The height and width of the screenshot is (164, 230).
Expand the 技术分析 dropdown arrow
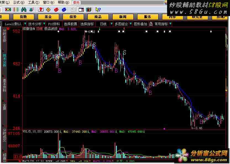click(44, 24)
